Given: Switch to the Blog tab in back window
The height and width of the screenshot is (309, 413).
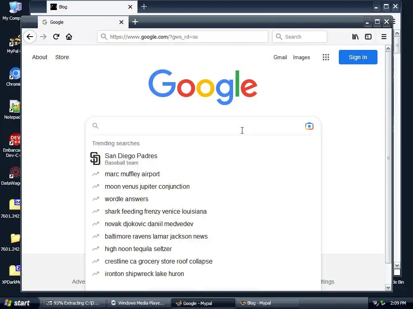Looking at the screenshot, I should [92, 7].
